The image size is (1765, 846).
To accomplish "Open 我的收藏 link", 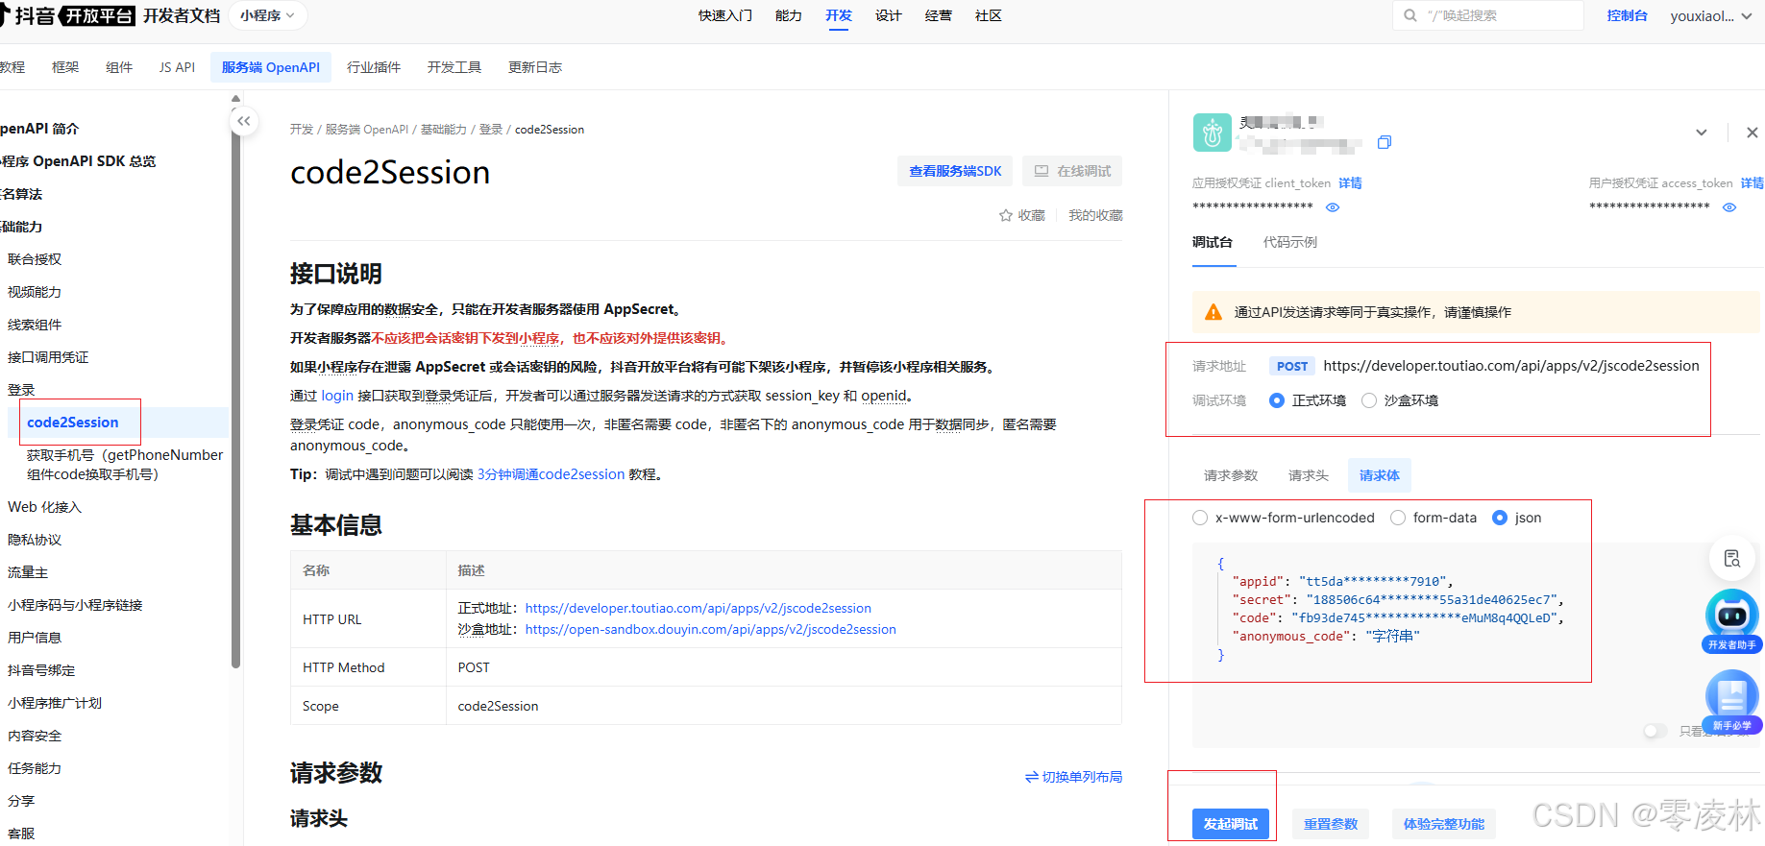I will pyautogui.click(x=1095, y=215).
